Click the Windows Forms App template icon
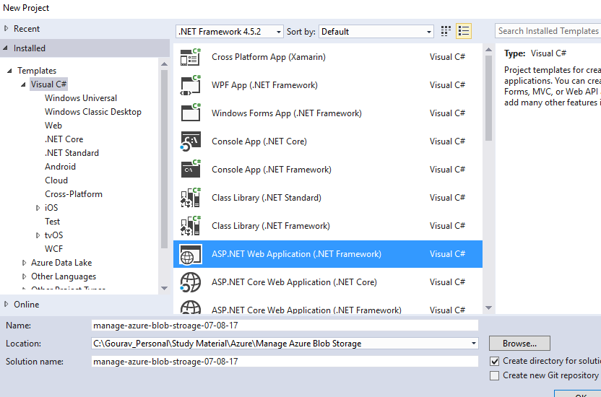This screenshot has height=397, width=601. pyautogui.click(x=191, y=113)
